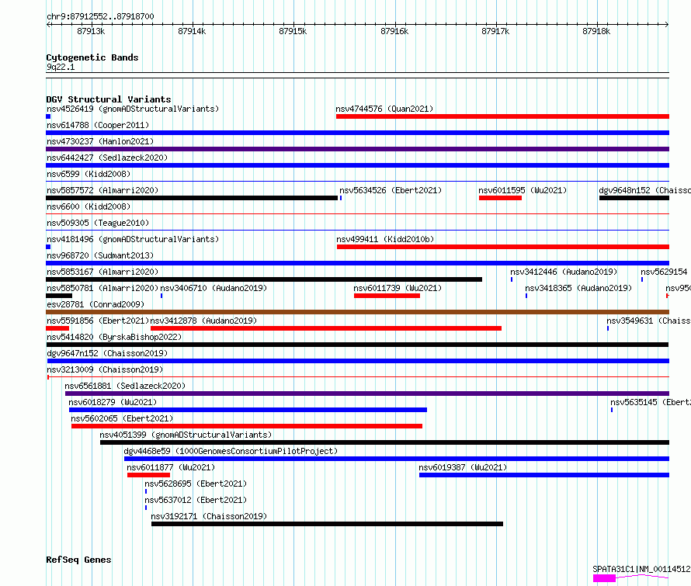Open nsv5635145 (Ebert) label
Viewport: 691px width, 586px height.
click(651, 402)
